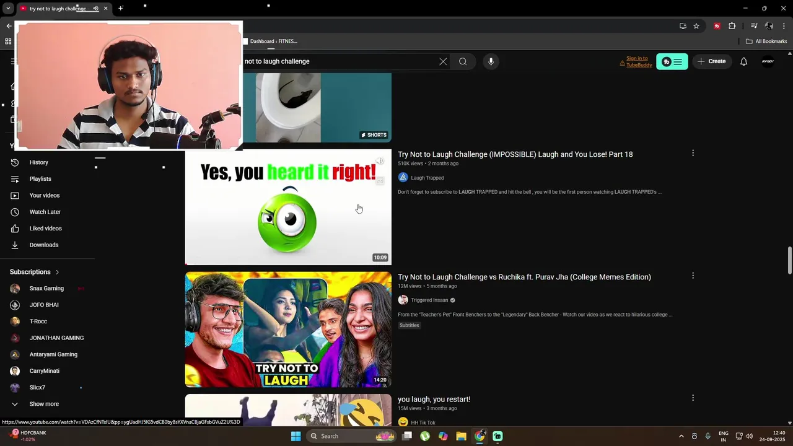Click Sign in to TubeBuddy link

pos(639,61)
